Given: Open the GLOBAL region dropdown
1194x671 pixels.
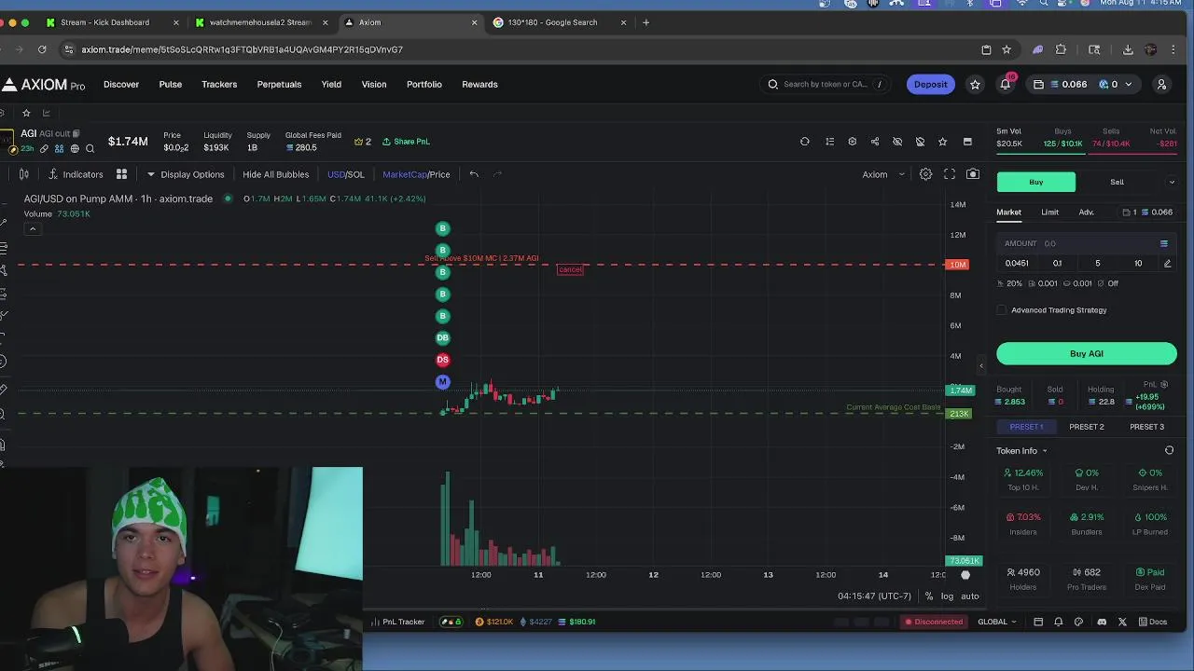Looking at the screenshot, I should pos(997,622).
